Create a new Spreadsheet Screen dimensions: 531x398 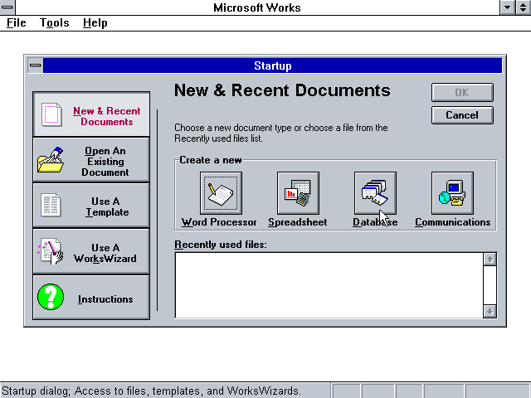[298, 193]
